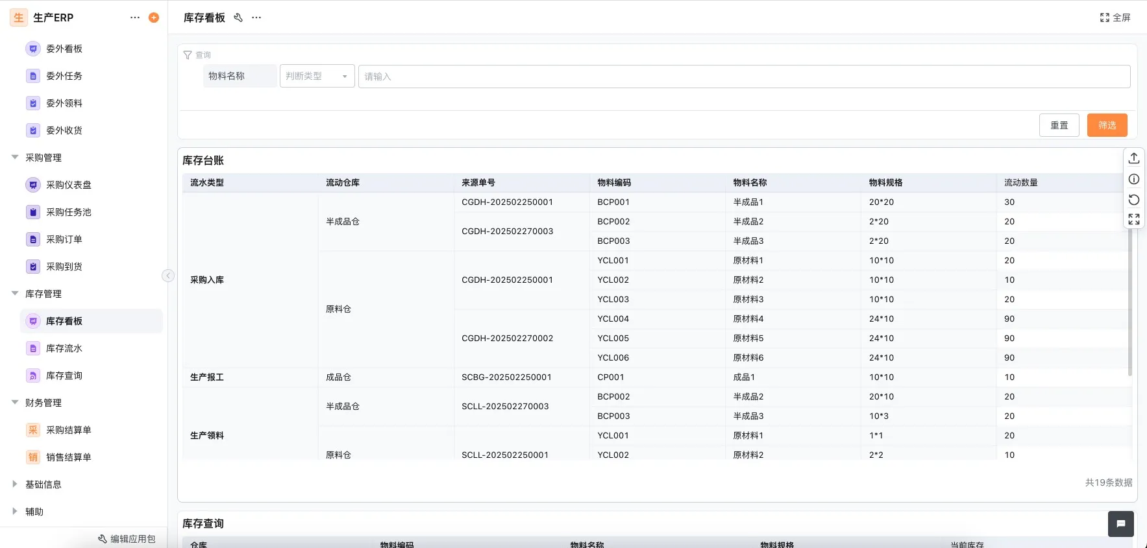This screenshot has height=548, width=1147.
Task: Click the 库存看板 icon in sidebar
Action: pos(33,321)
